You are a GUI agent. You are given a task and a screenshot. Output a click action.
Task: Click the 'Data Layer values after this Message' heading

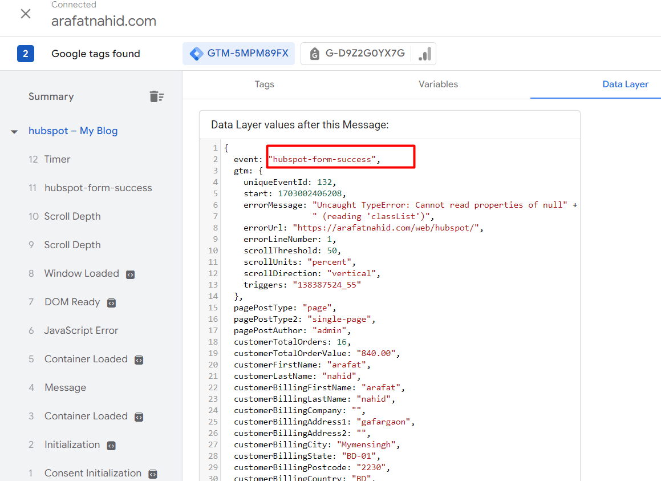(x=300, y=125)
